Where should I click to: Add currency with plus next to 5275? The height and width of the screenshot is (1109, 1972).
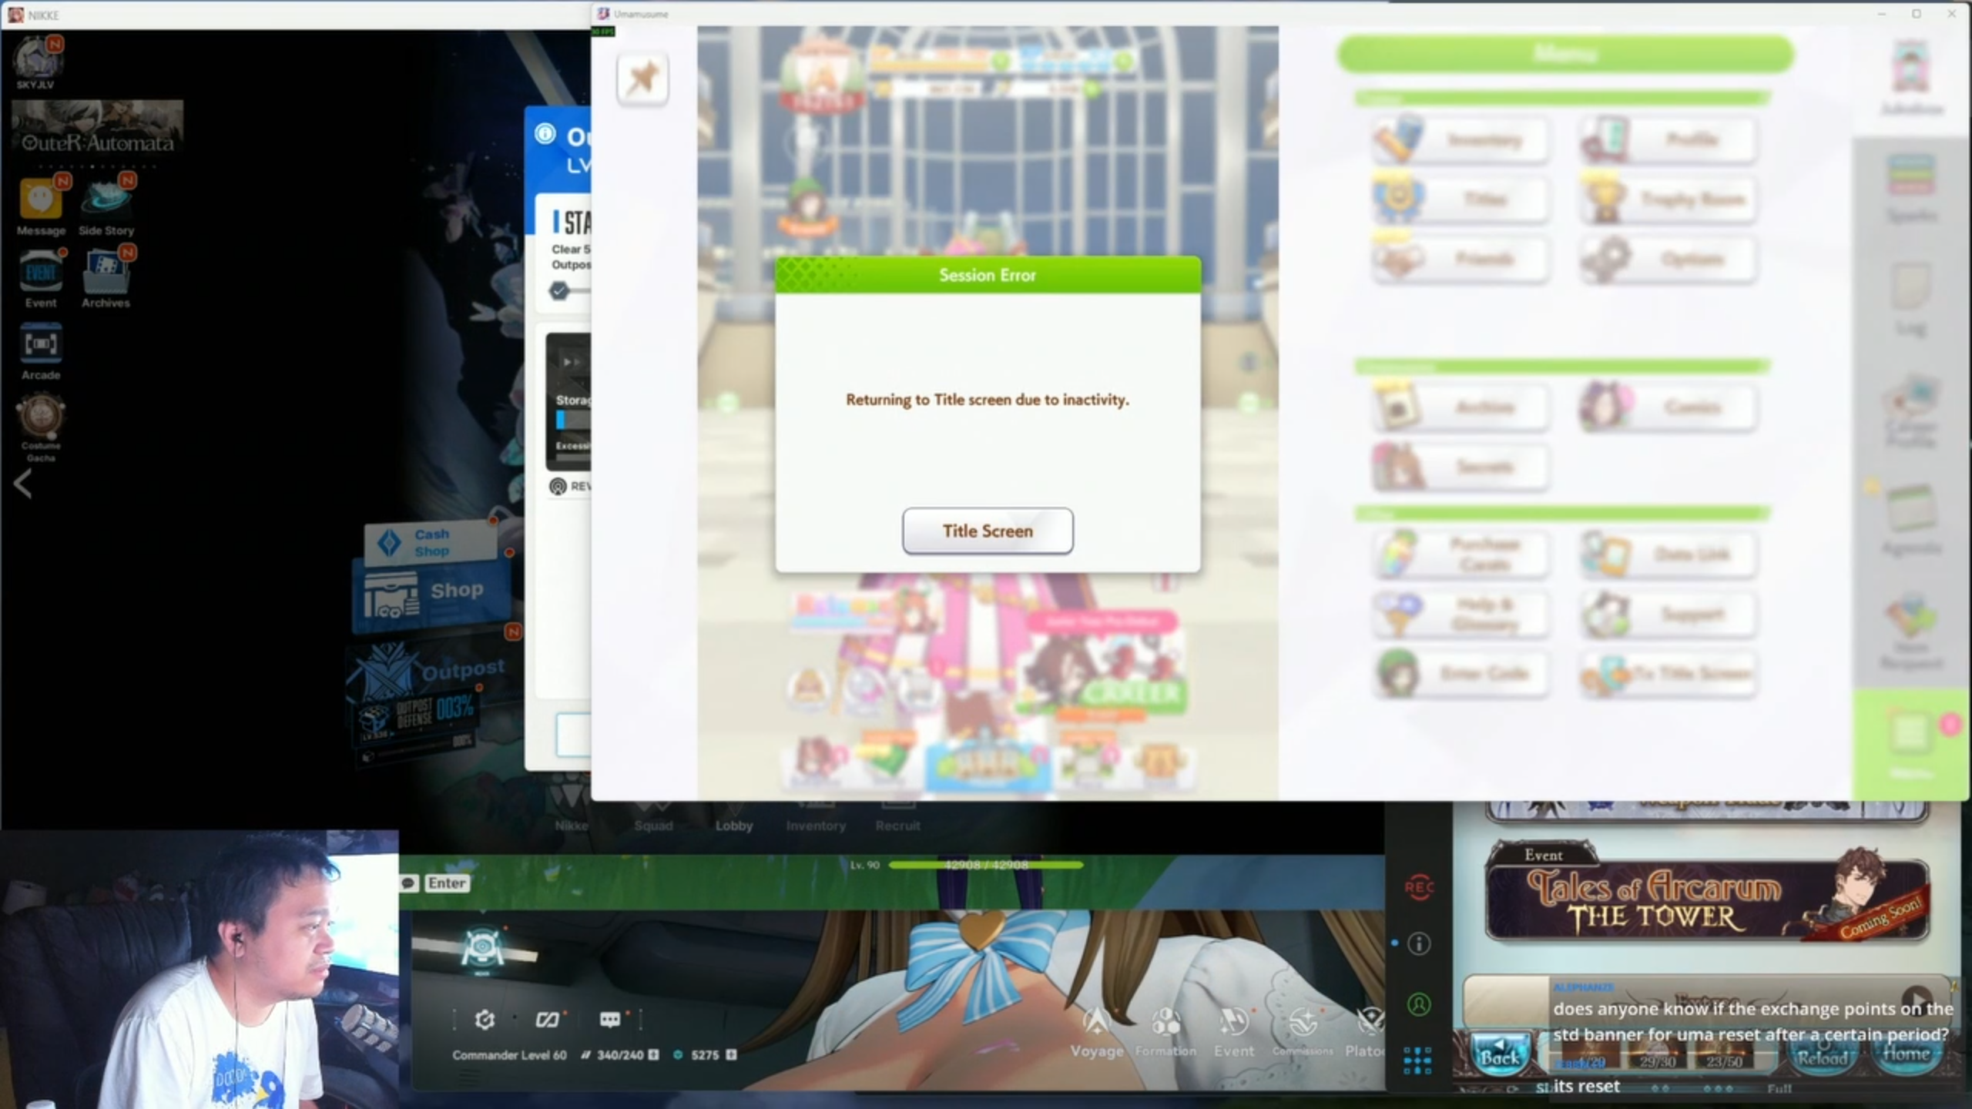click(731, 1054)
